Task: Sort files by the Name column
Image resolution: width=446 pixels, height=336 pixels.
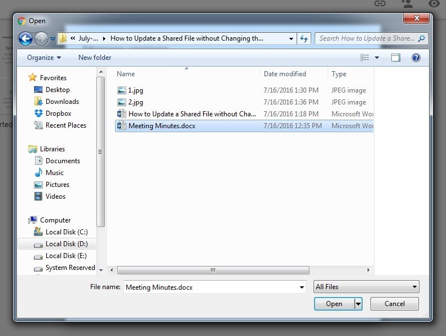Action: coord(126,74)
